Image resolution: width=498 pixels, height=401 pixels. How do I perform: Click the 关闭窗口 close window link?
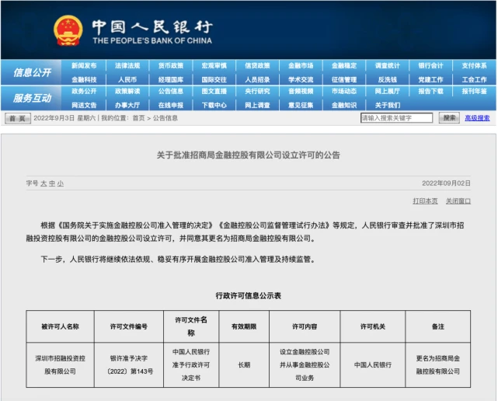click(x=458, y=200)
